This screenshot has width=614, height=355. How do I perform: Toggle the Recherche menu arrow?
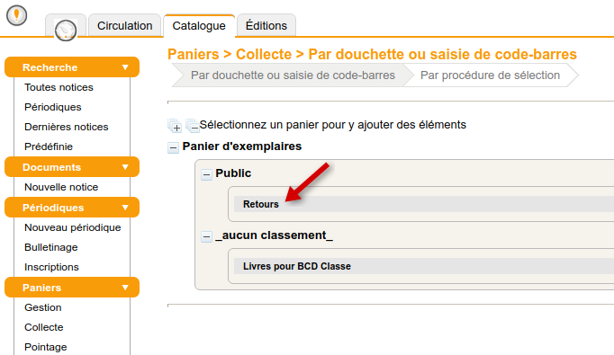point(125,67)
